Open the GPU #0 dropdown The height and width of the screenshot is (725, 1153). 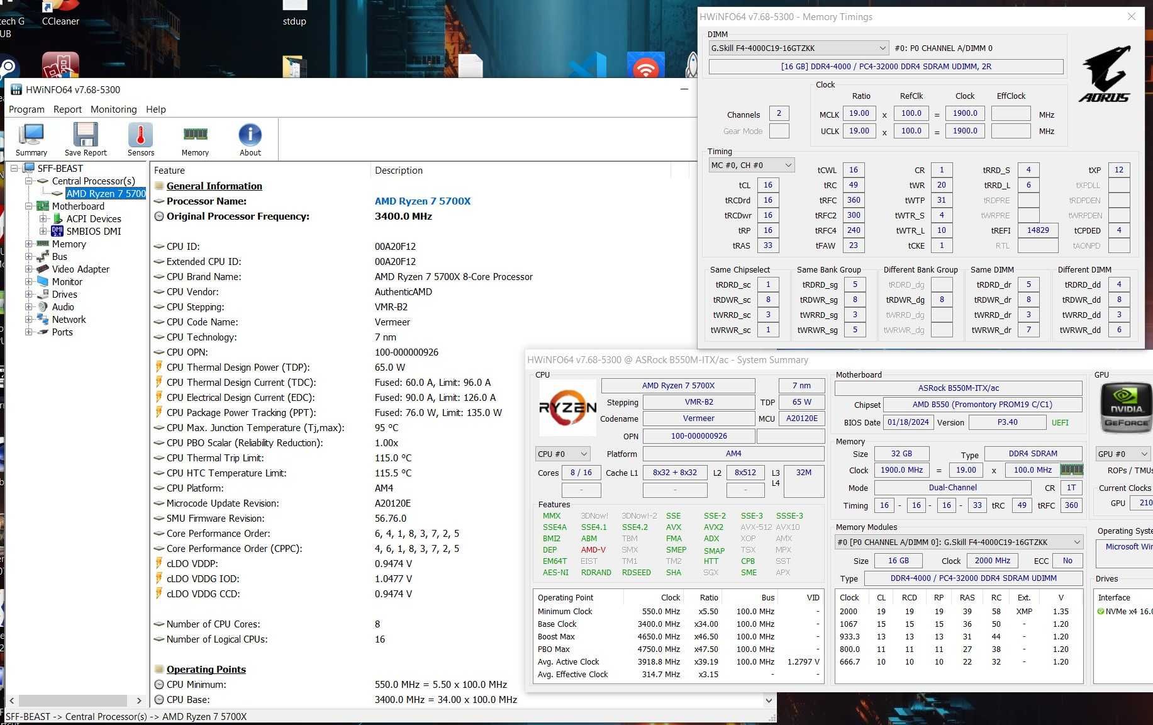pos(1124,454)
